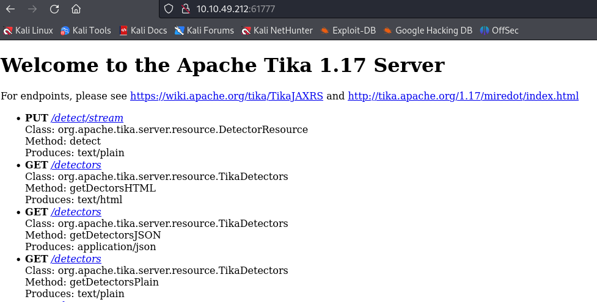This screenshot has width=597, height=302.
Task: Open the Google Hacking DB bookmark
Action: (428, 31)
